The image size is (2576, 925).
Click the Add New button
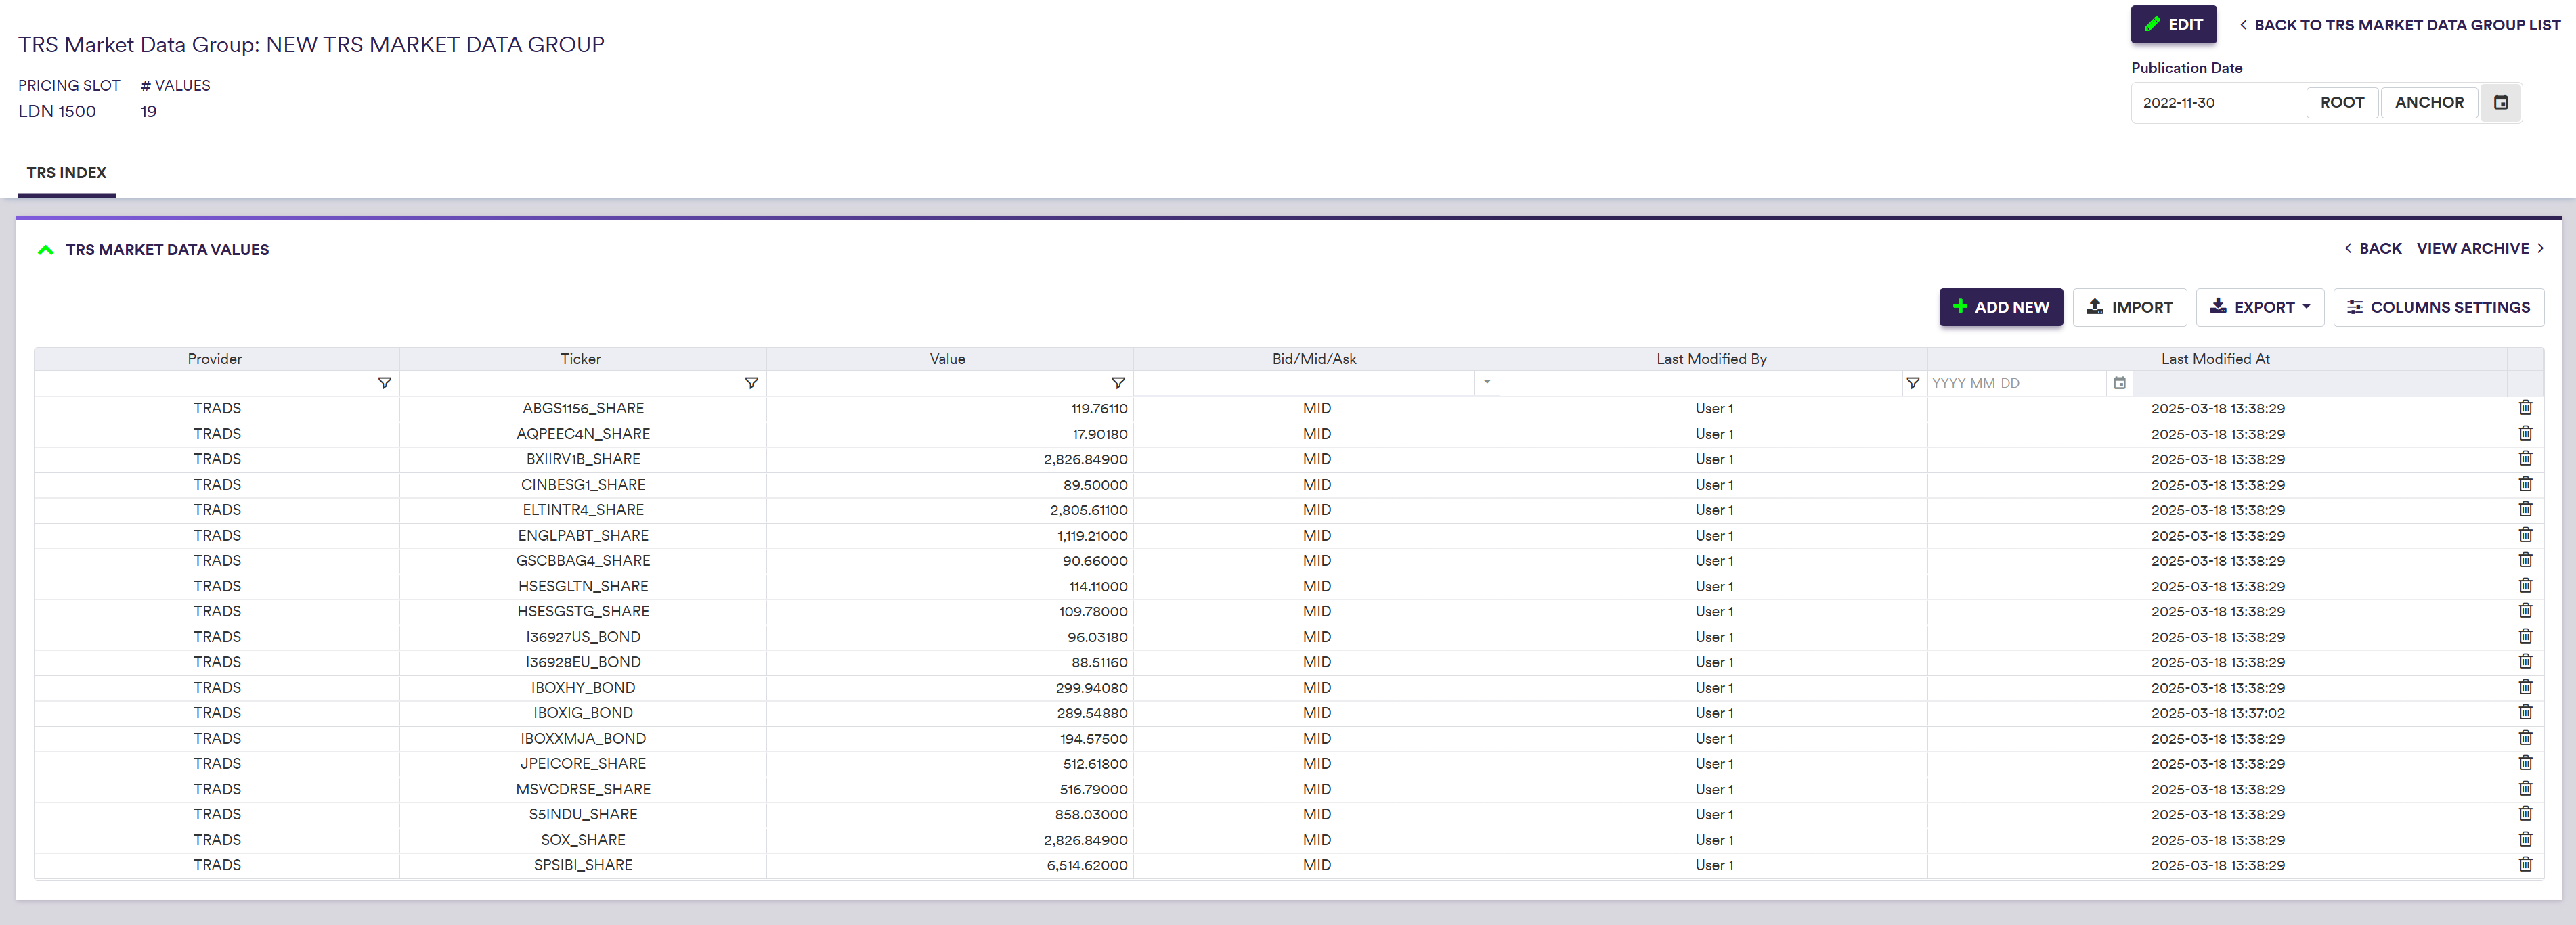(x=2000, y=307)
